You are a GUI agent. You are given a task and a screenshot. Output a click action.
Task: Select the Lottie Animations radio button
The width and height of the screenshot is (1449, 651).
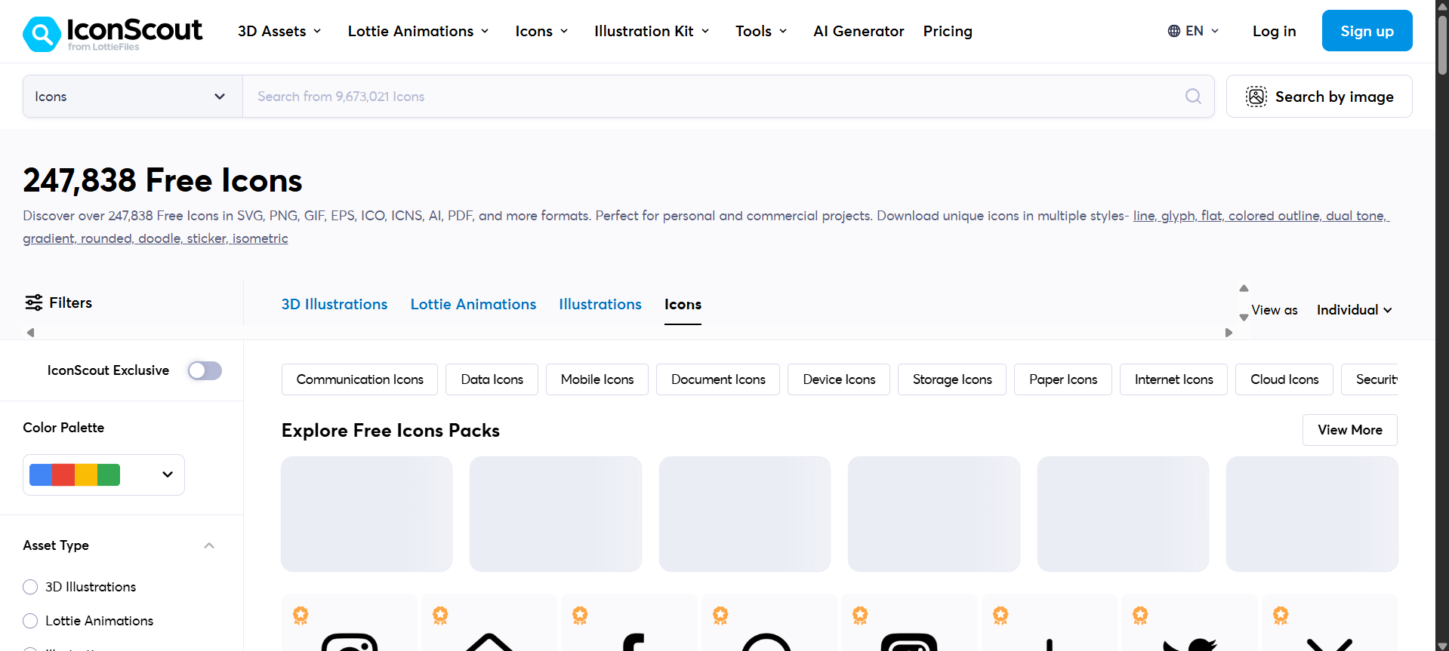[x=30, y=621]
